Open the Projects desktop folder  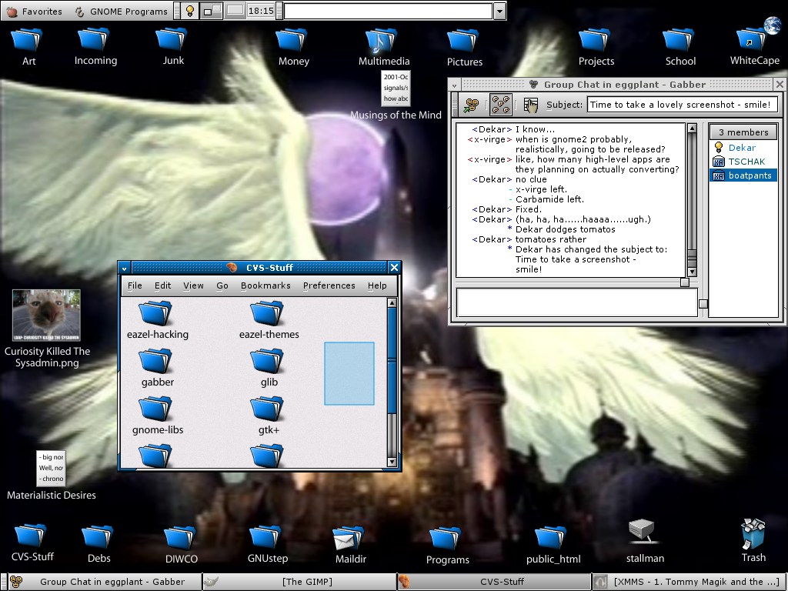596,47
